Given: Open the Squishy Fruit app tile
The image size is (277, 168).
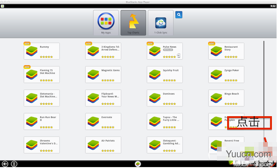Looking at the screenshot, I should [x=165, y=75].
